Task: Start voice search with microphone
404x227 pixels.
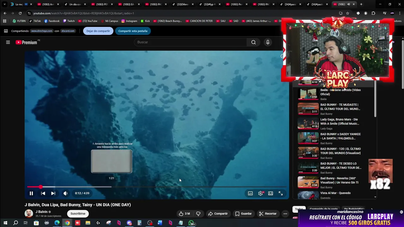Action: point(268,42)
